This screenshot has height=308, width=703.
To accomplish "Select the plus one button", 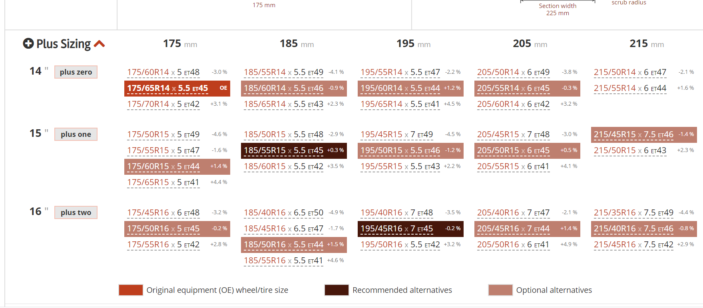I will click(x=76, y=134).
